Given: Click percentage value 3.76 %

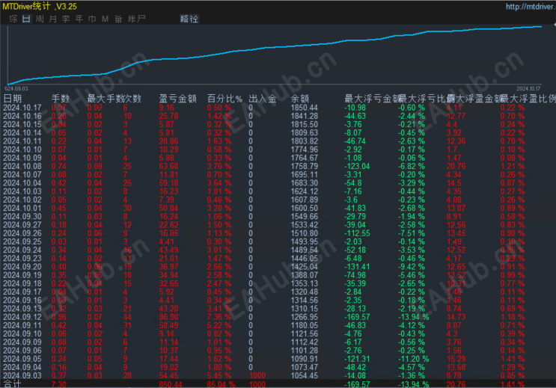Looking at the screenshot, I should [219, 166].
